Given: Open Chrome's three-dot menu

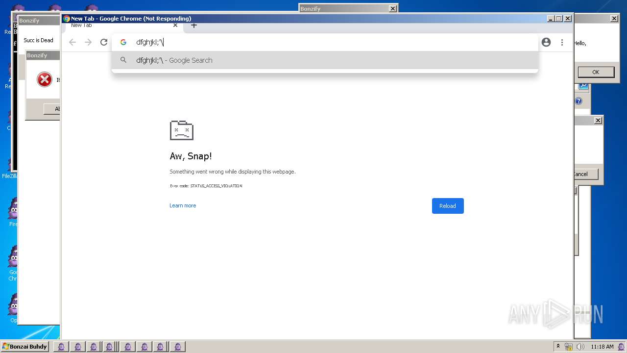Looking at the screenshot, I should [562, 42].
